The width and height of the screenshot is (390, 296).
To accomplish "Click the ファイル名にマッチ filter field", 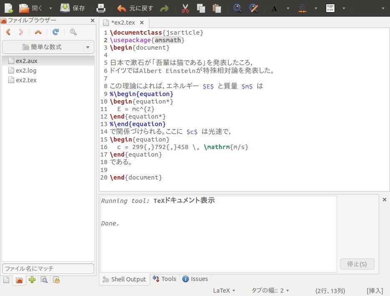I will point(48,268).
